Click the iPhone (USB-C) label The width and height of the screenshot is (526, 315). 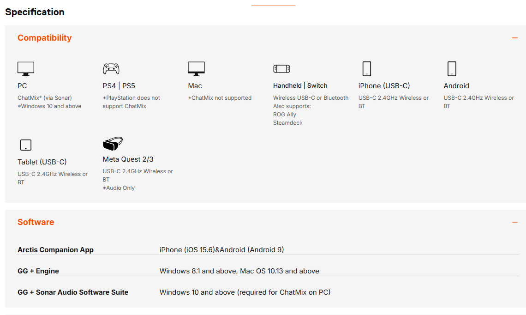(x=384, y=86)
